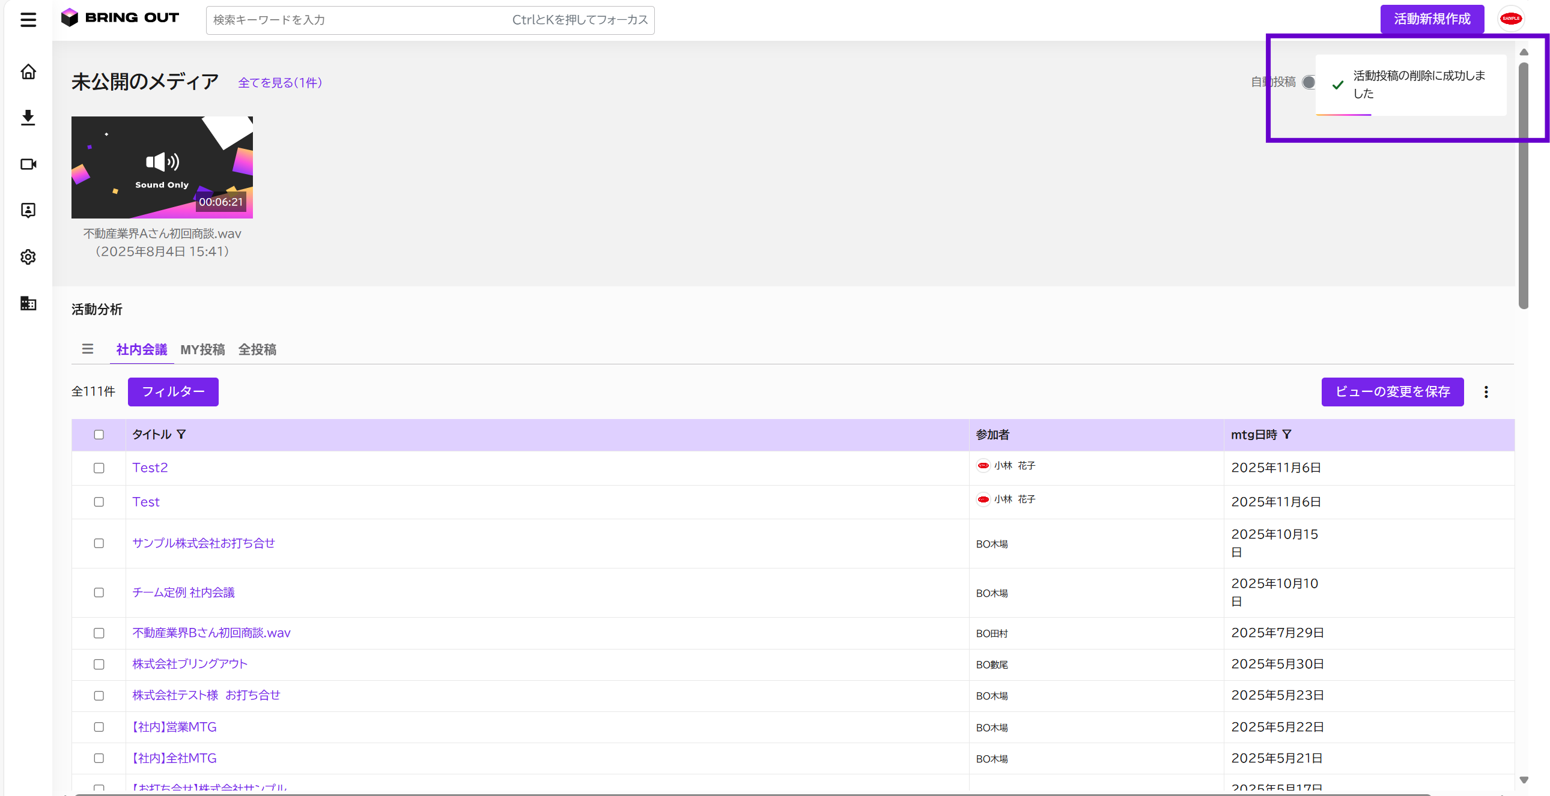Click the scrollbar down arrow
1550x796 pixels.
[1523, 780]
